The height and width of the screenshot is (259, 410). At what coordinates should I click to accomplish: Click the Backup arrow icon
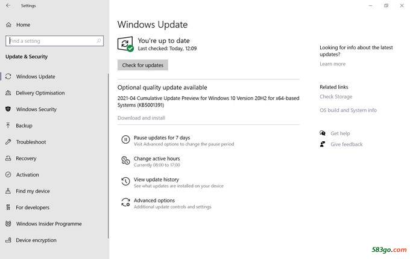tap(8, 126)
